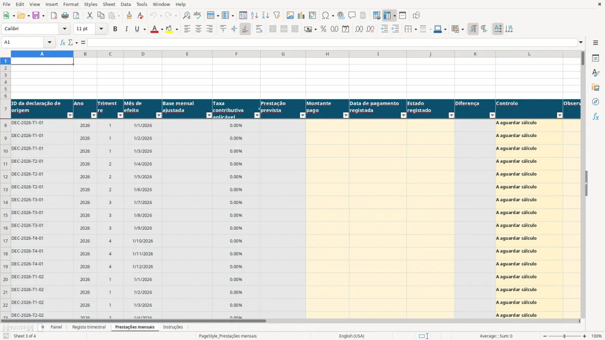Switch to the Painel sheet tab
Image resolution: width=605 pixels, height=340 pixels.
pyautogui.click(x=56, y=327)
